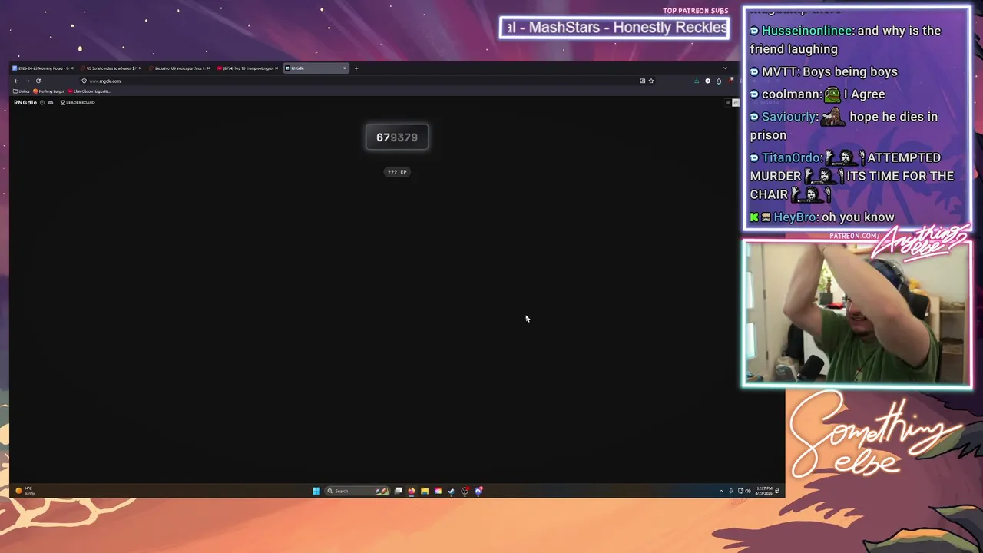The height and width of the screenshot is (553, 983).
Task: Open the weather widget on the taskbar
Action: tap(25, 491)
